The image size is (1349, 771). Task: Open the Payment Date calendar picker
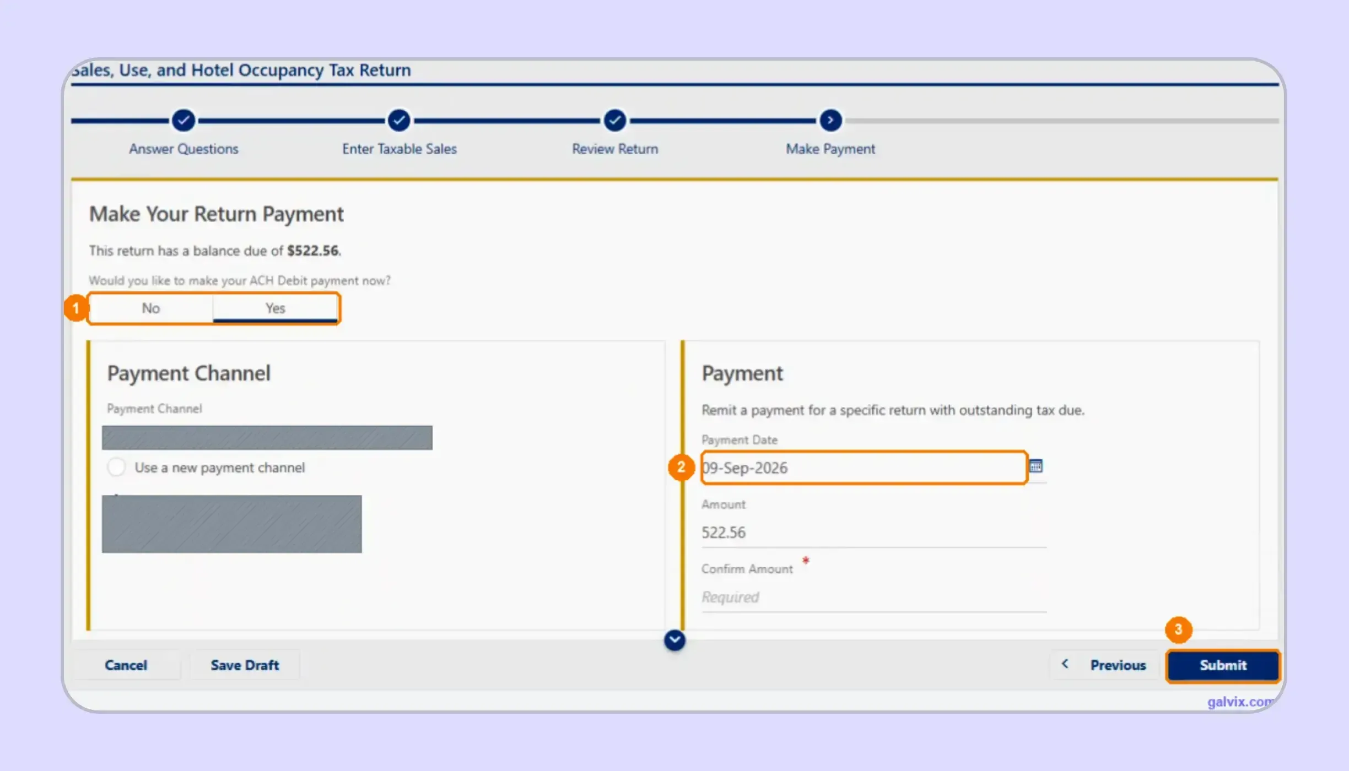coord(1035,466)
